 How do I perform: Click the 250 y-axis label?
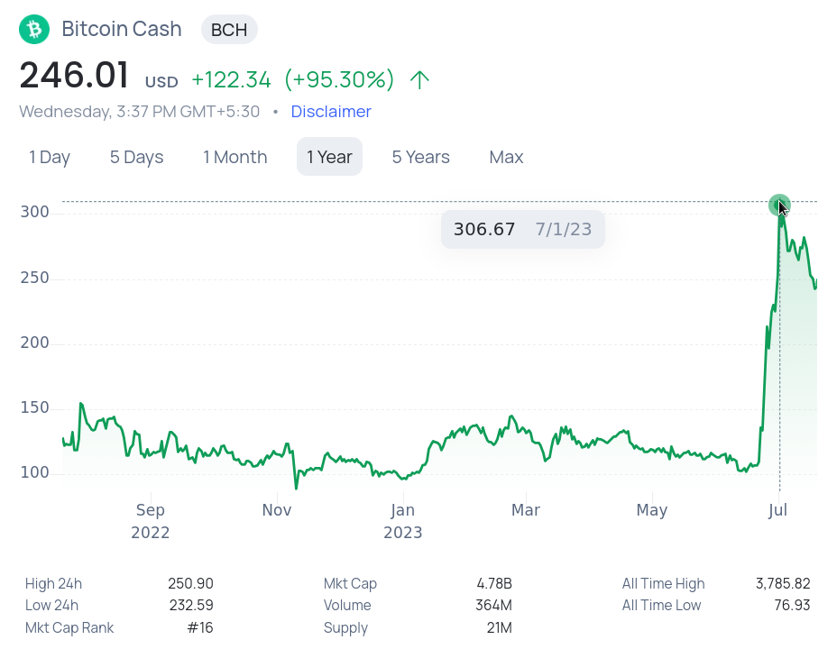(34, 278)
